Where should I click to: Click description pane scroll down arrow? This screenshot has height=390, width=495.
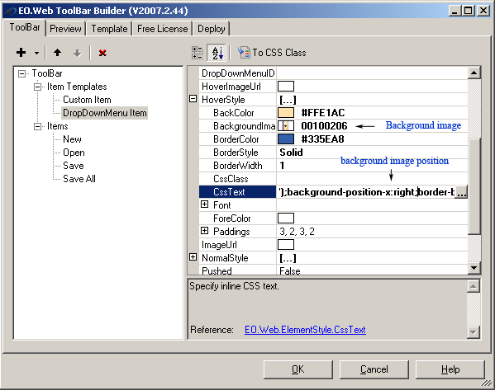[474, 331]
